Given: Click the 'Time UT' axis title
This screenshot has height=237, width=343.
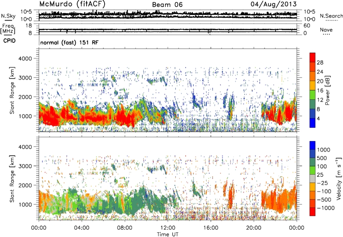Looking at the screenshot, I should click(x=168, y=234).
